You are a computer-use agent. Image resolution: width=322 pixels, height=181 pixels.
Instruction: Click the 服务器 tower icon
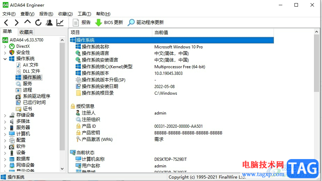(x=12, y=128)
